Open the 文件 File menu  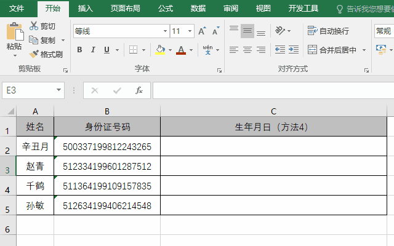click(17, 9)
